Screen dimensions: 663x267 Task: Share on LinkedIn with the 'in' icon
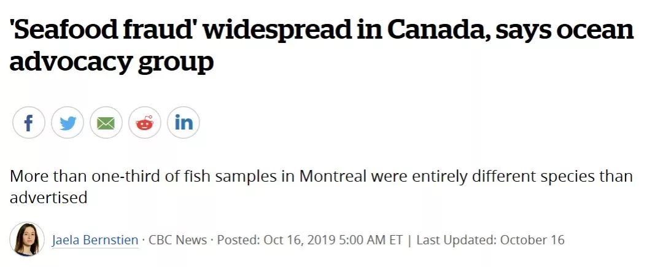(184, 123)
